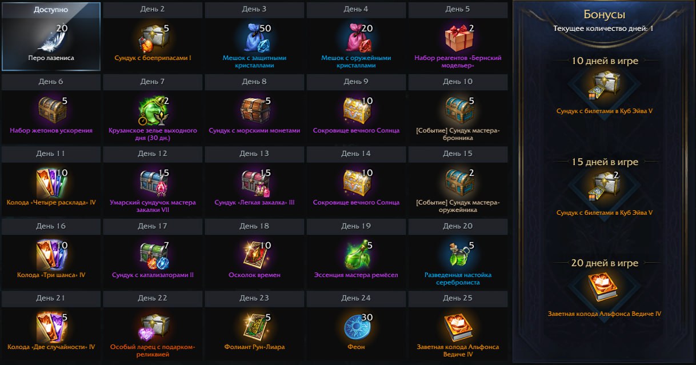Click the Крузанское зелье выходного дня potion

point(152,110)
